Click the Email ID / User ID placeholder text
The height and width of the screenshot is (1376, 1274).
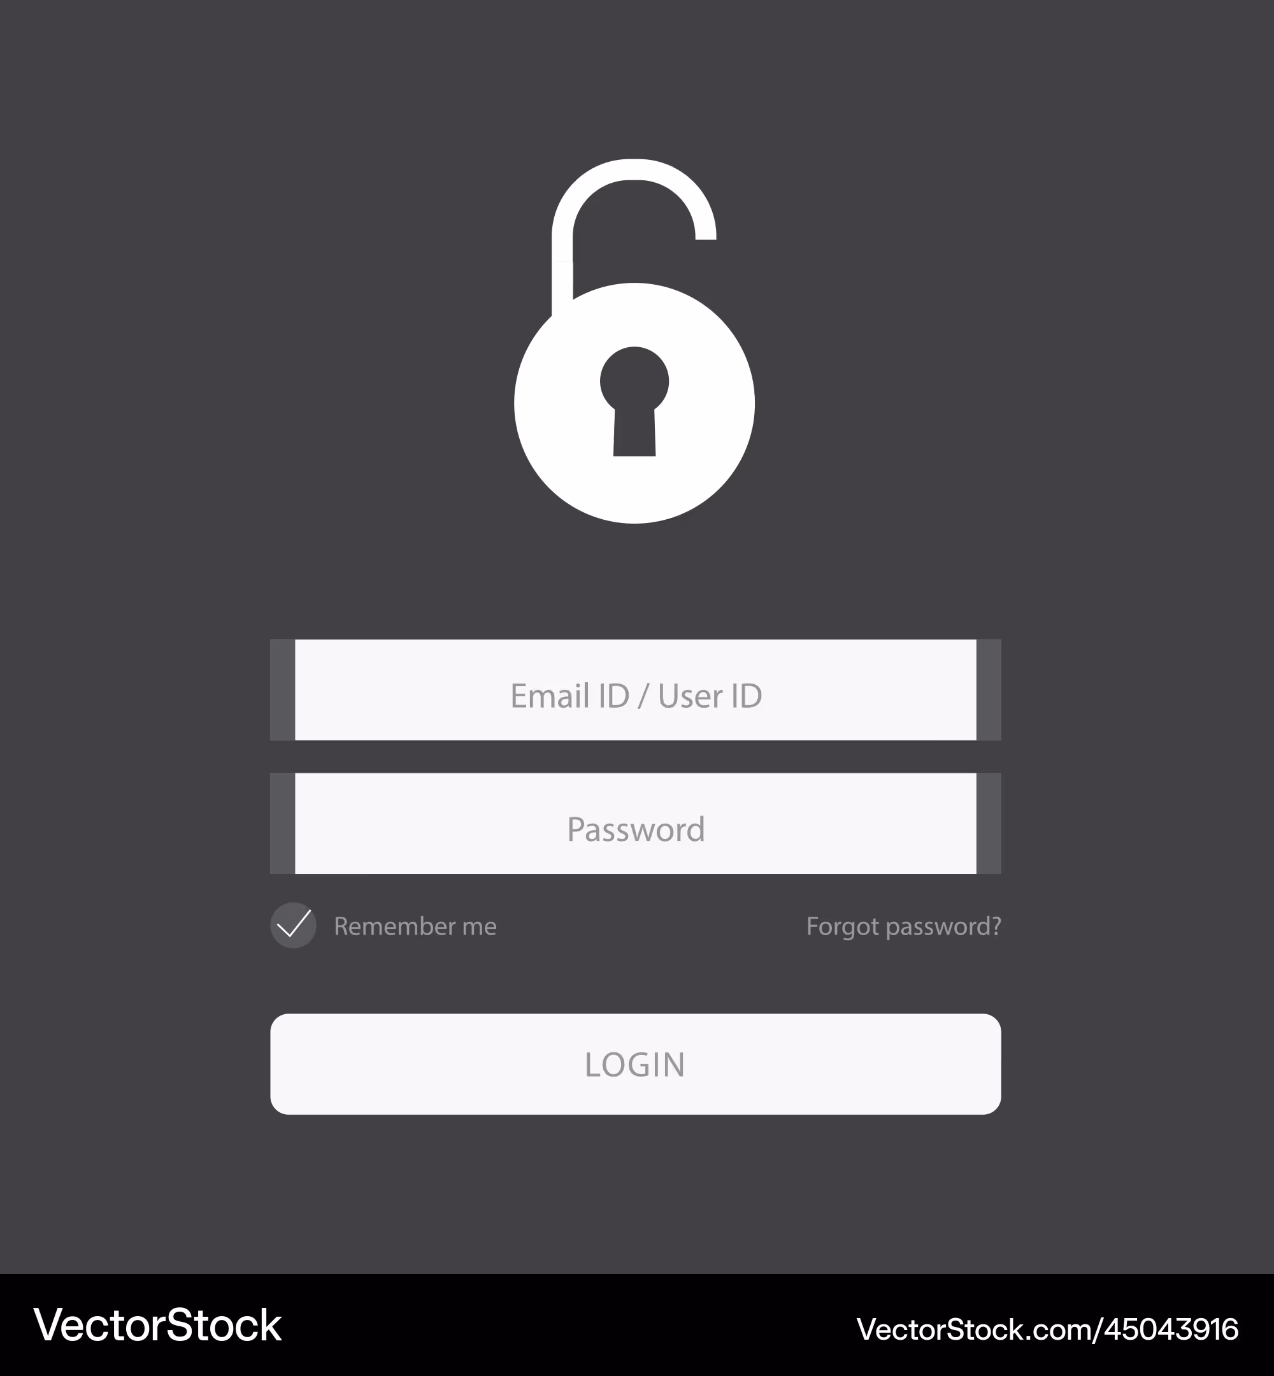point(636,696)
